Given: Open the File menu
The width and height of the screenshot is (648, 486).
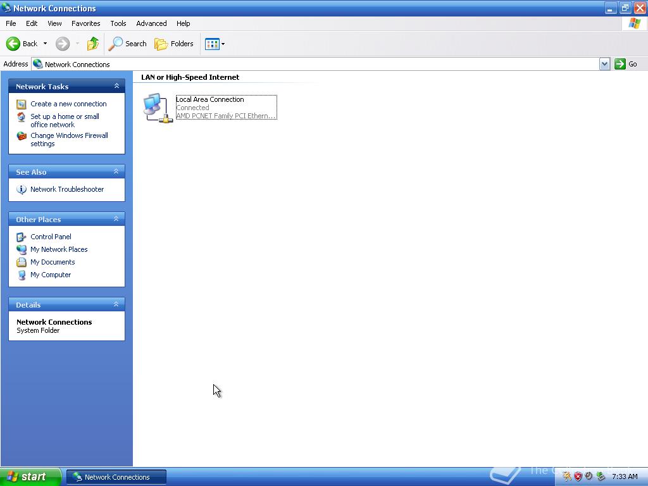Looking at the screenshot, I should 11,23.
